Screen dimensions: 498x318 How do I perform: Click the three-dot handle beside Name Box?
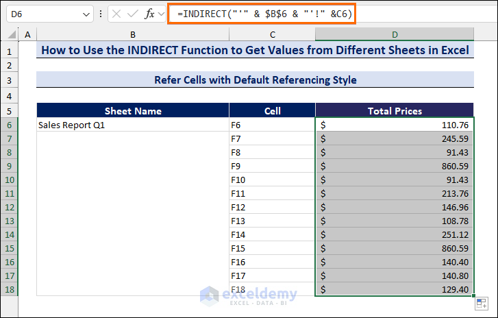101,14
